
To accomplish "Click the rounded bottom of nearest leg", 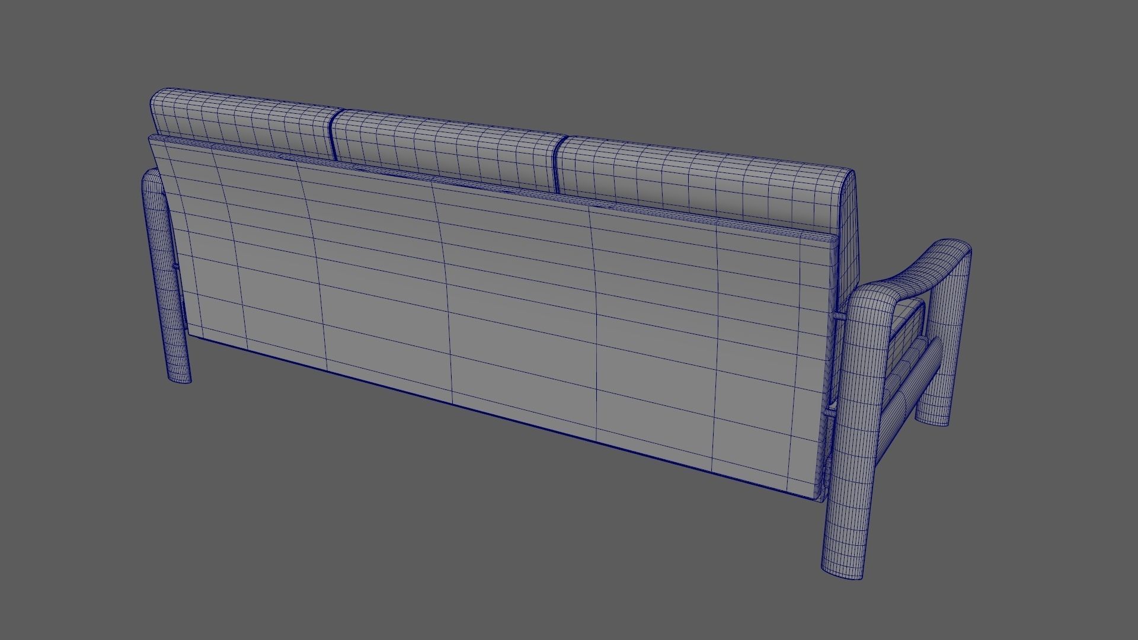I will pos(842,573).
